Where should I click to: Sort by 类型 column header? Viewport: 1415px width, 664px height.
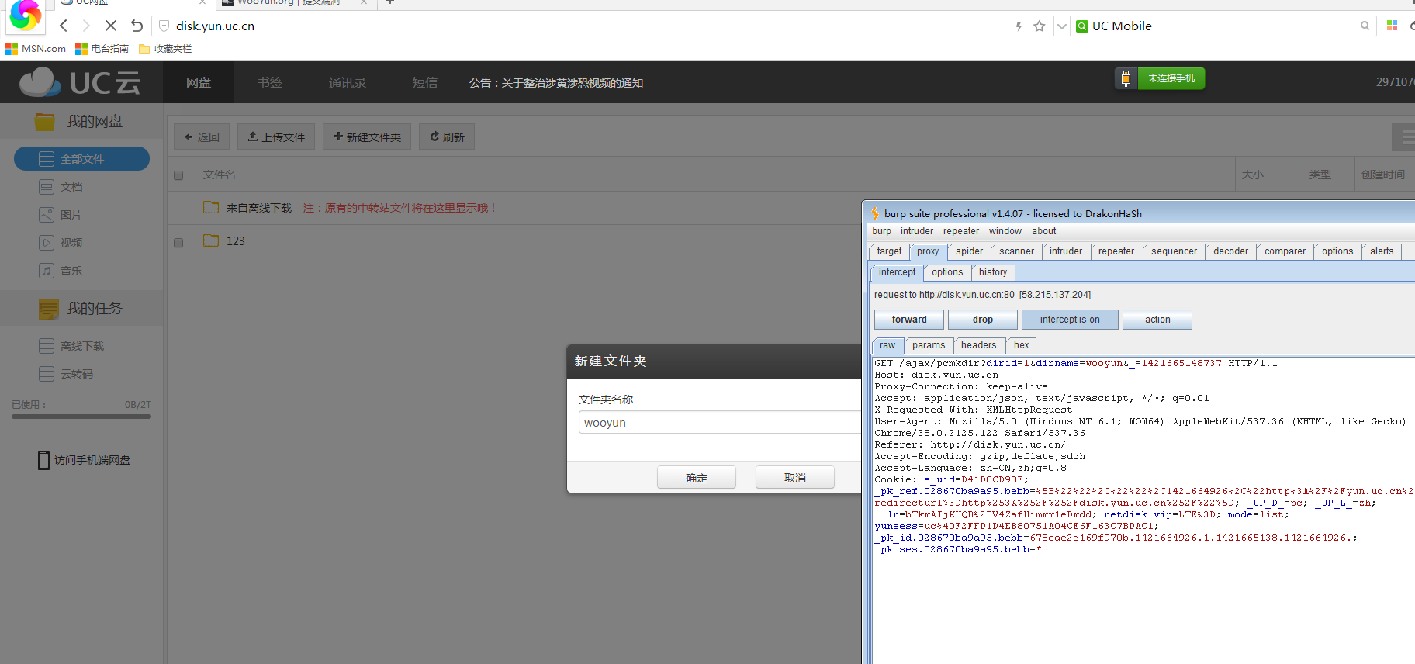pos(1320,175)
